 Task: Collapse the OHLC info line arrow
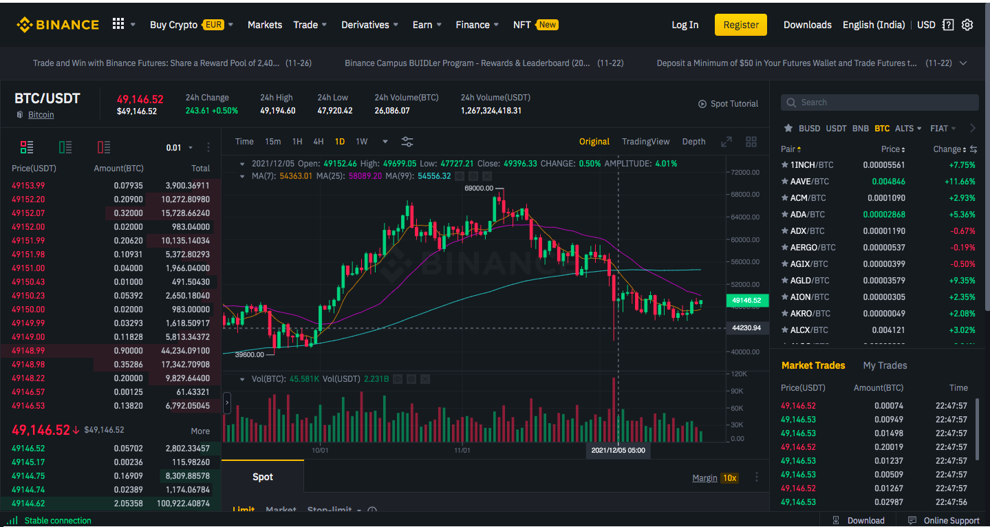coord(241,164)
